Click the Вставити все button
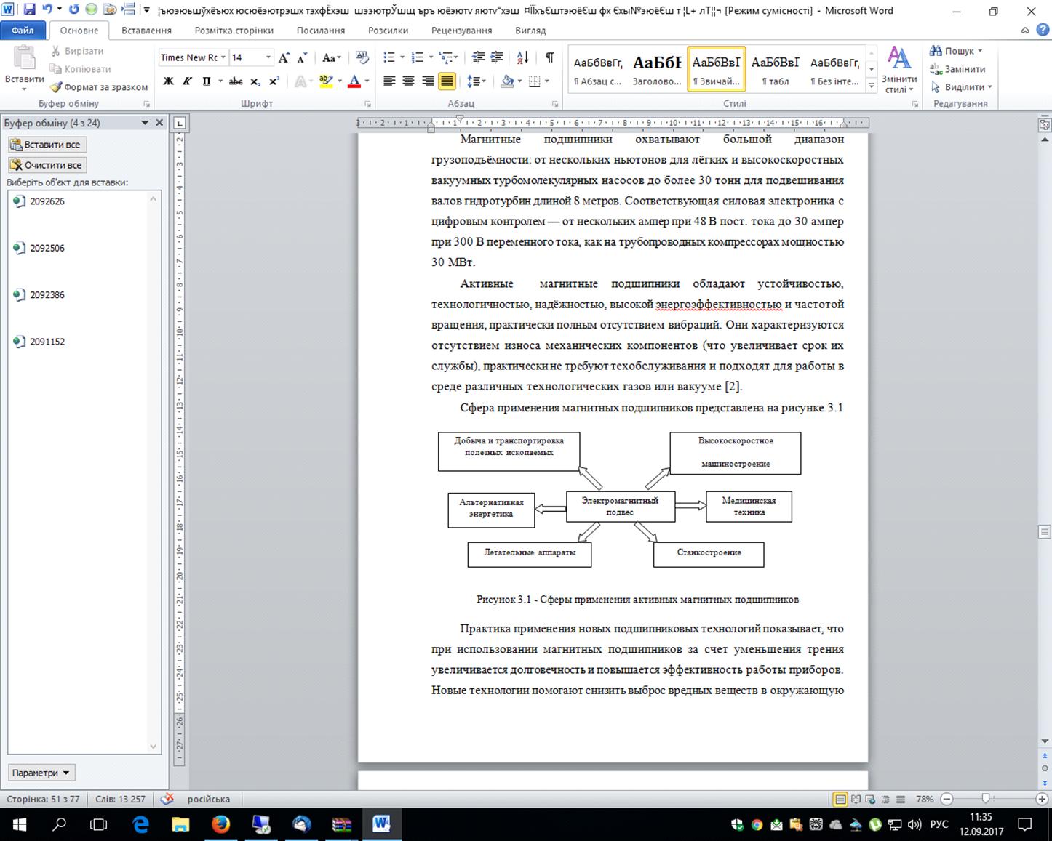1052x841 pixels. pyautogui.click(x=47, y=145)
